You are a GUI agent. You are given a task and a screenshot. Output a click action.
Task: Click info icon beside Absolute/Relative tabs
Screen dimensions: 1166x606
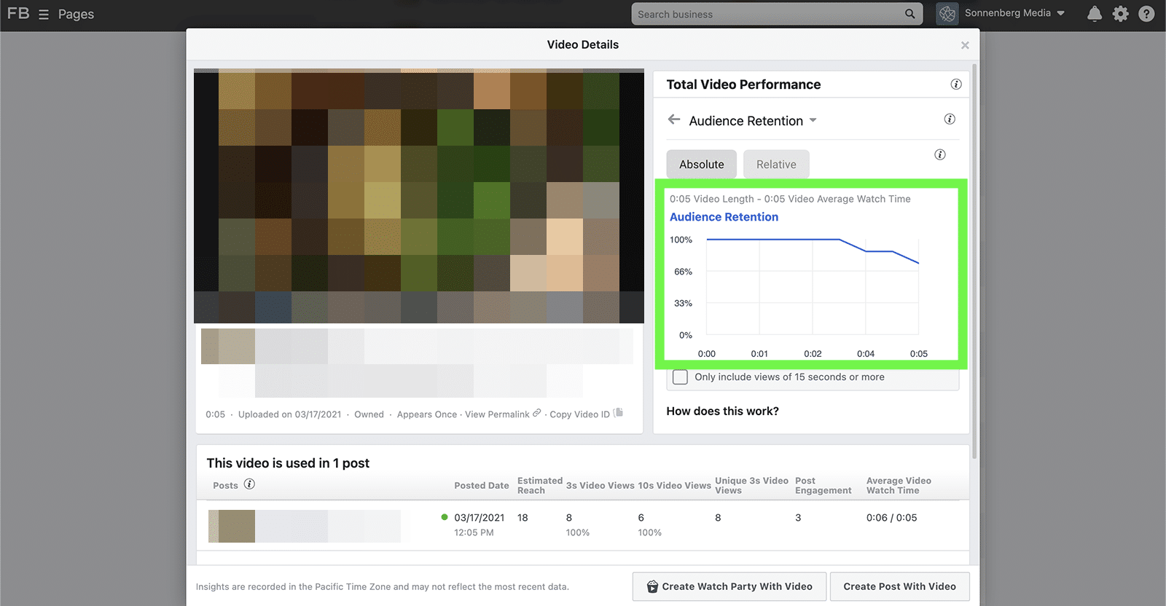[939, 154]
